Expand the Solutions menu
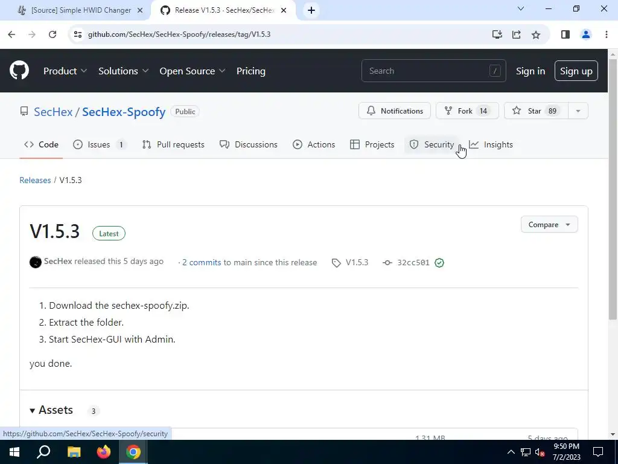Viewport: 618px width, 464px height. [123, 71]
